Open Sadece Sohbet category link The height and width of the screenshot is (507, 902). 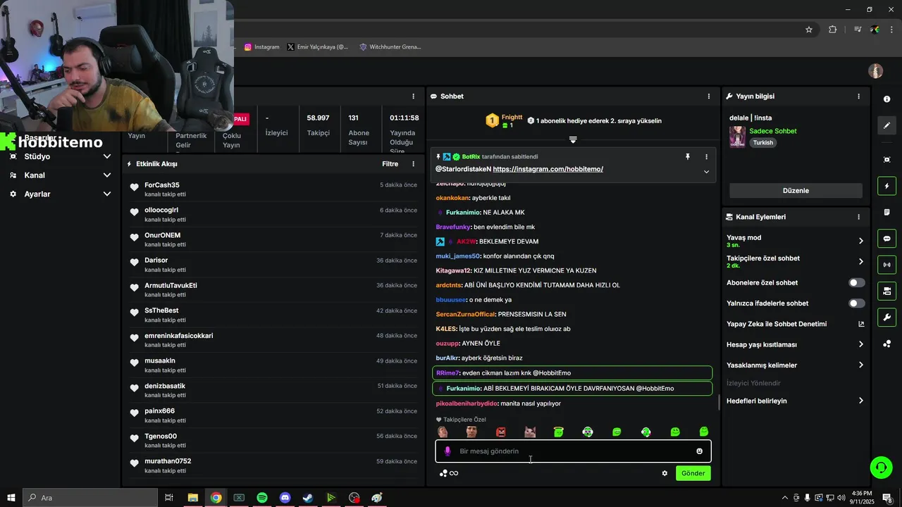773,131
